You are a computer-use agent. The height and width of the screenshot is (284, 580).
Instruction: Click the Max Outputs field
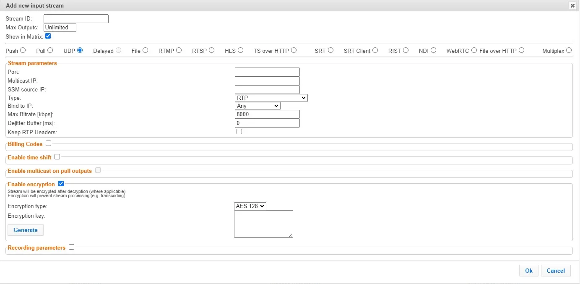pos(60,27)
